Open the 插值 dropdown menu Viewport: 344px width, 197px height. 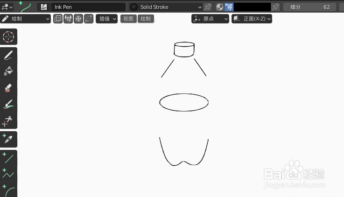pos(107,19)
